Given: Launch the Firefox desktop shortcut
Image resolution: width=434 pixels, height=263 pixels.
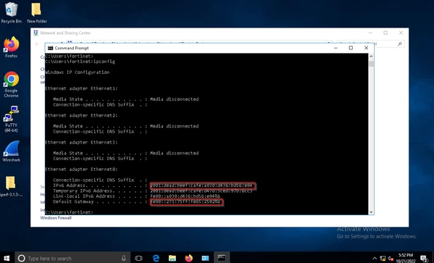Looking at the screenshot, I should [x=11, y=47].
